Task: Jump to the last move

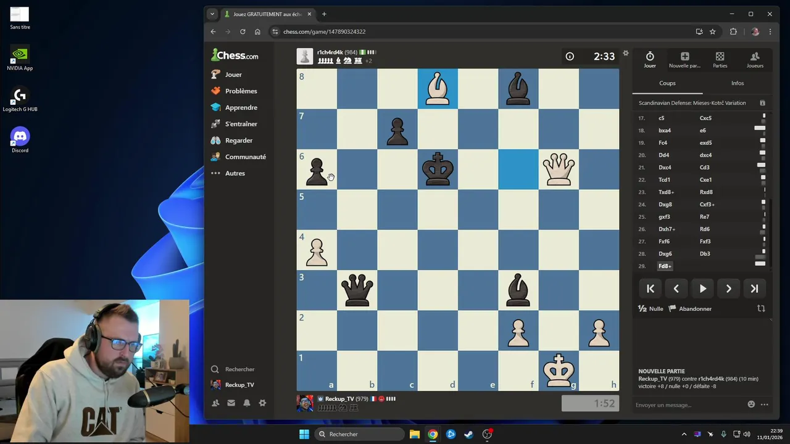Action: (754, 289)
